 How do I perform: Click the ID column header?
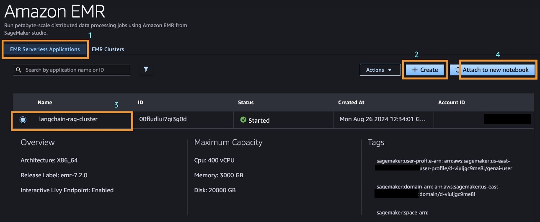(x=140, y=103)
